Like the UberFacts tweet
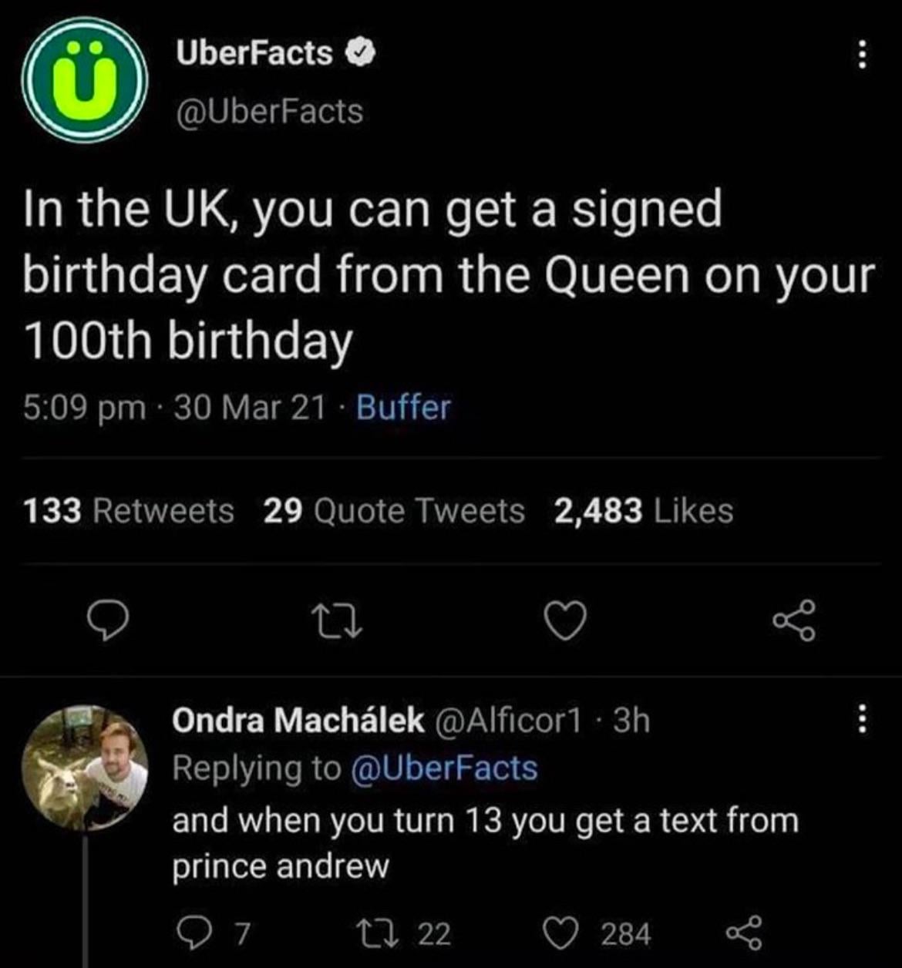 [566, 620]
